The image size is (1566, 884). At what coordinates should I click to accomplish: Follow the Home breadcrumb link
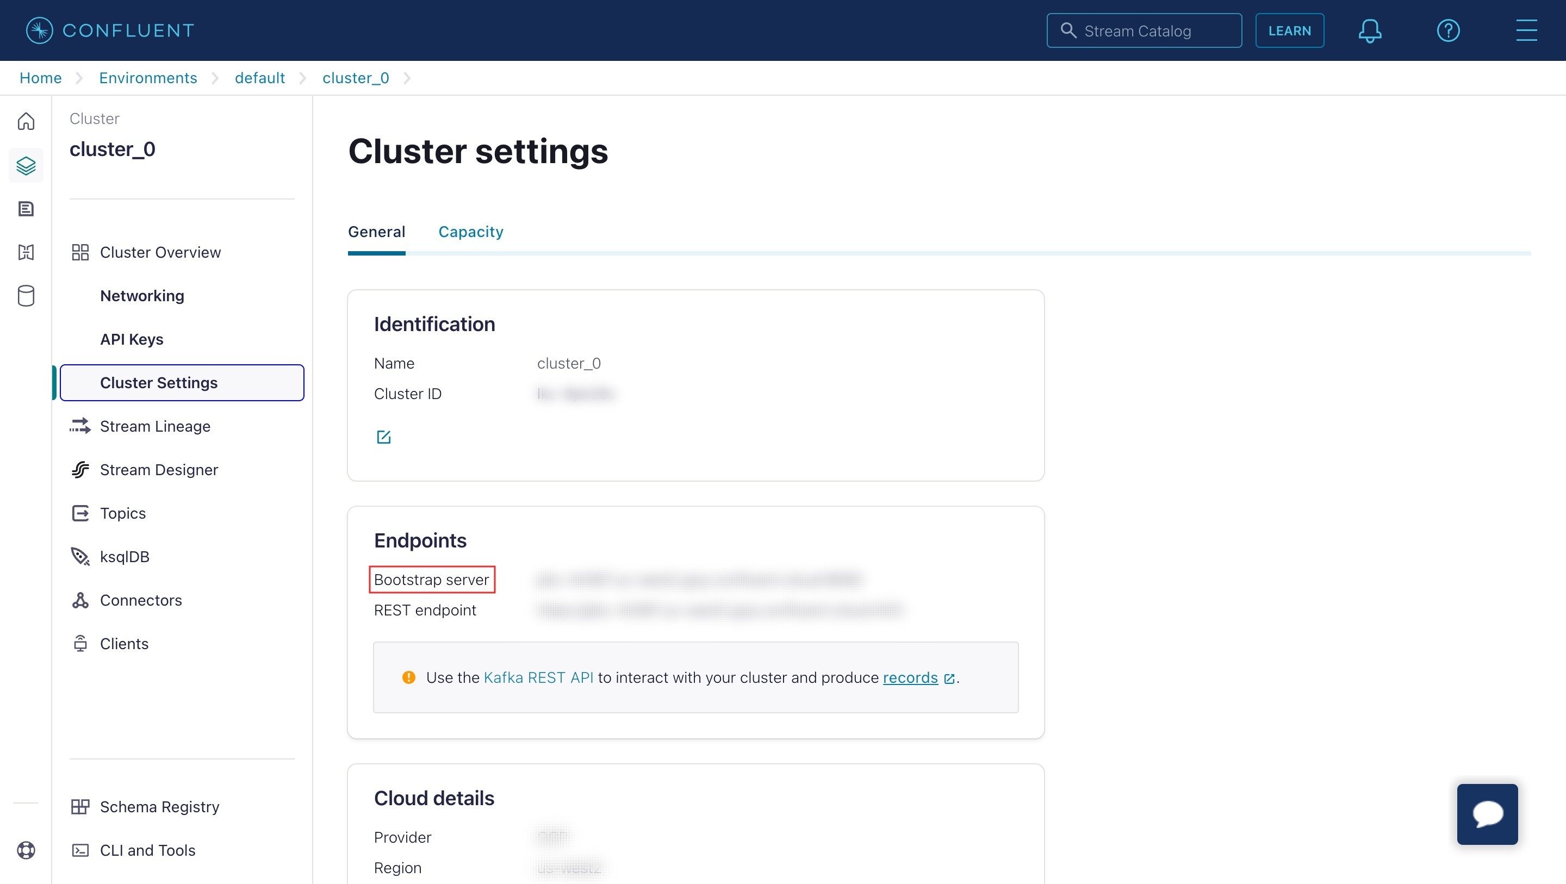click(x=41, y=78)
